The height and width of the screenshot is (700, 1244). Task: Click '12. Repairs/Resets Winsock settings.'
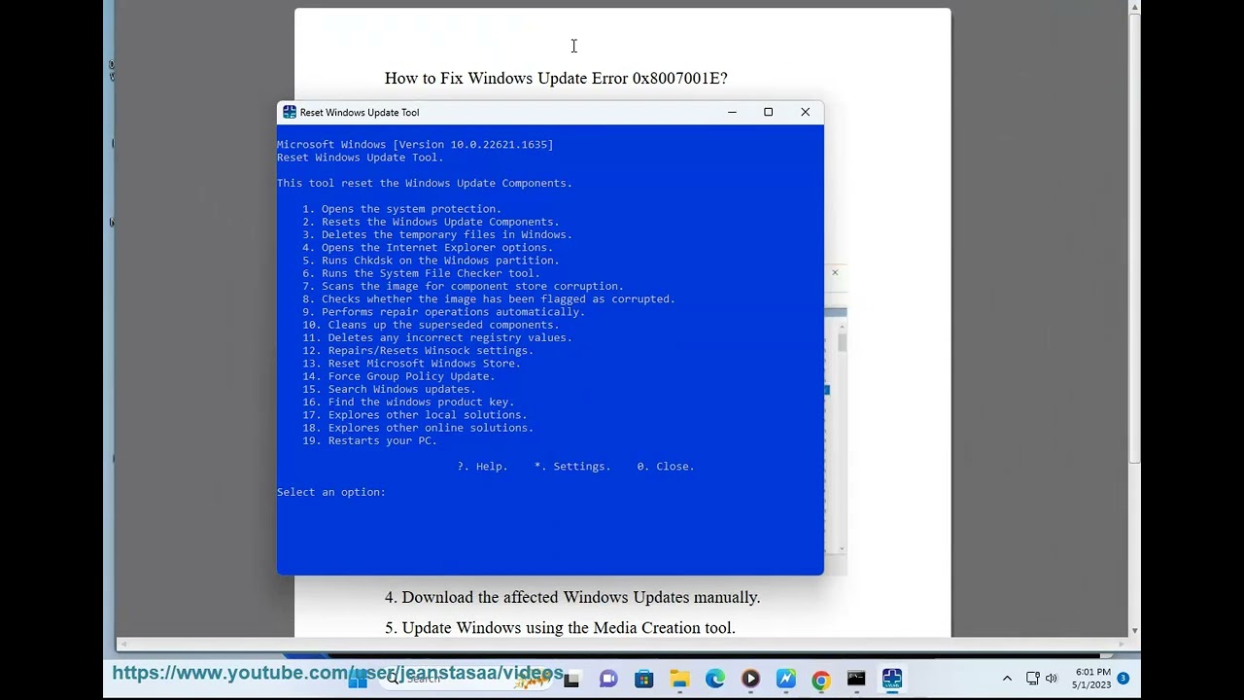[x=418, y=351]
